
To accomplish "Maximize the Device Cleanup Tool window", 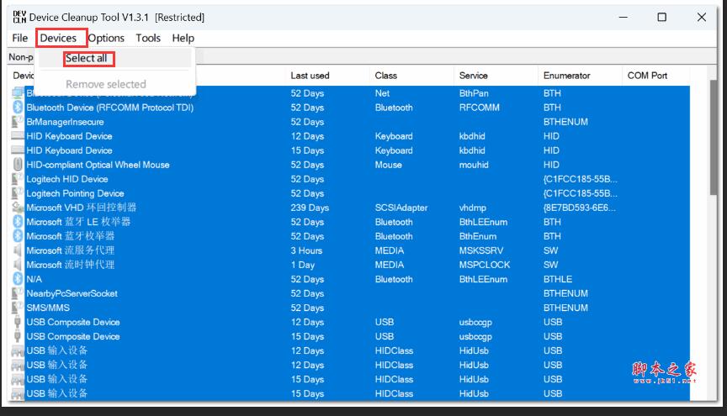I will (x=662, y=17).
